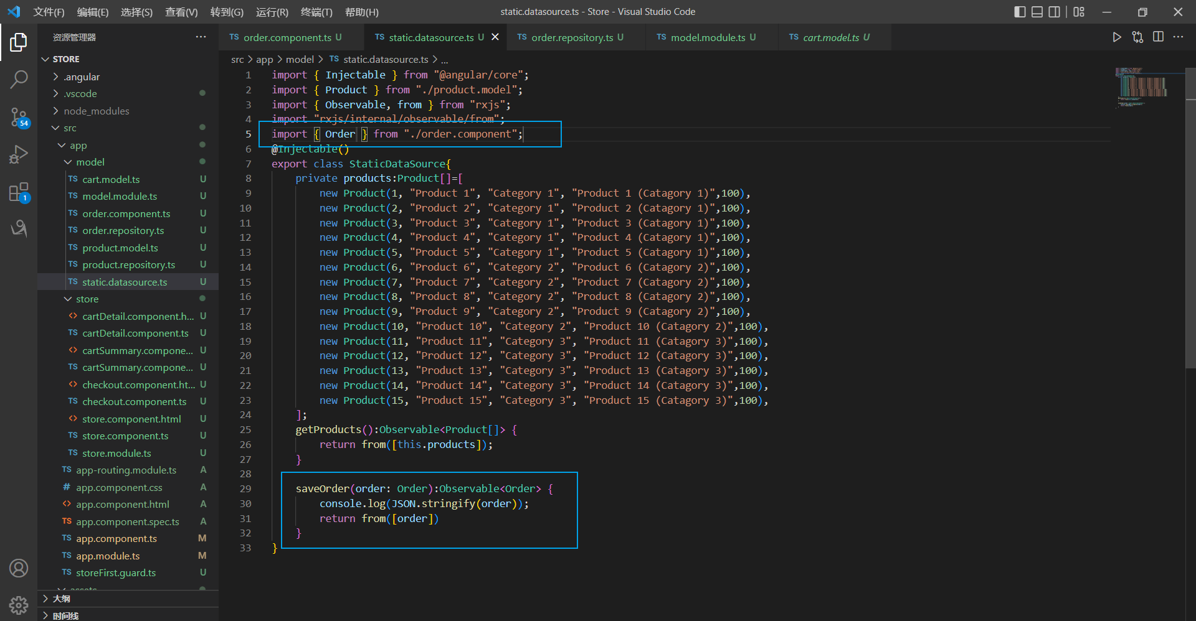1196x621 pixels.
Task: Open app-routing.module.ts file
Action: point(128,470)
